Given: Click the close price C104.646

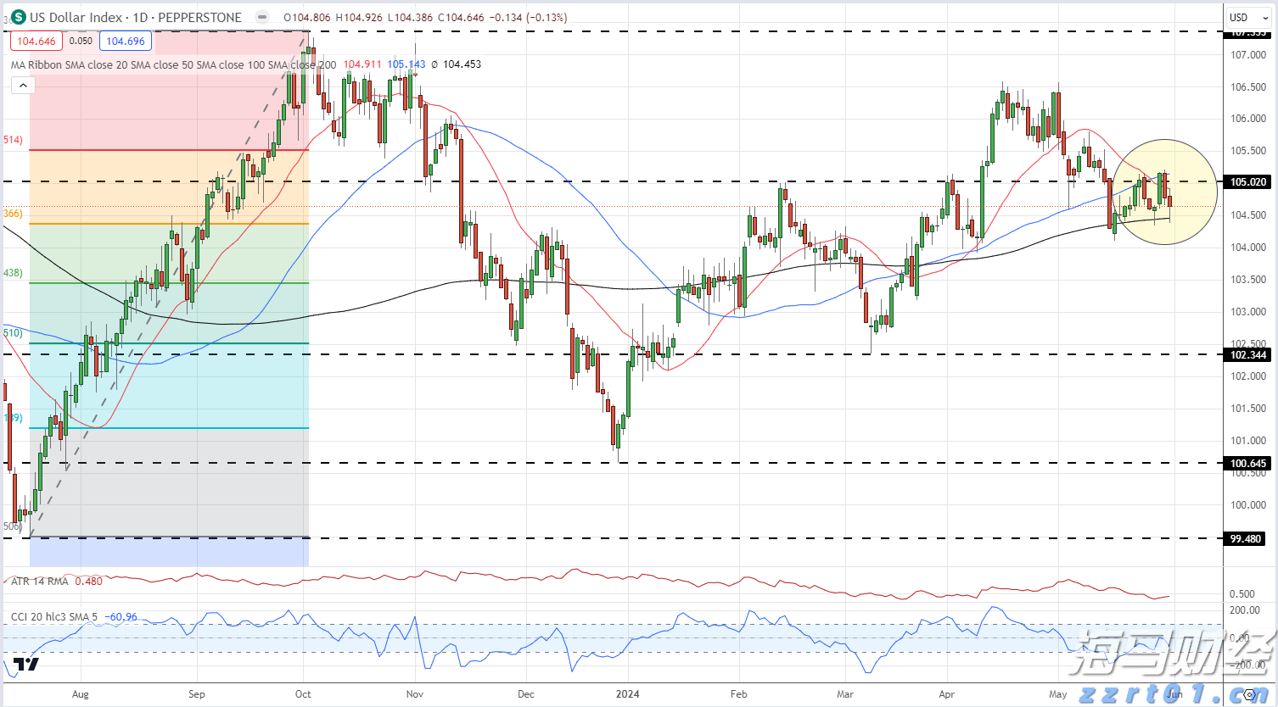Looking at the screenshot, I should point(460,17).
